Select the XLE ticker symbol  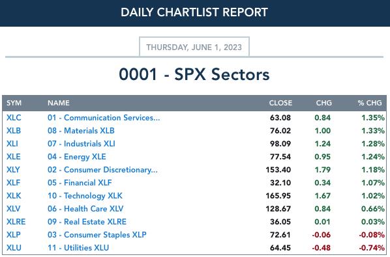point(14,157)
